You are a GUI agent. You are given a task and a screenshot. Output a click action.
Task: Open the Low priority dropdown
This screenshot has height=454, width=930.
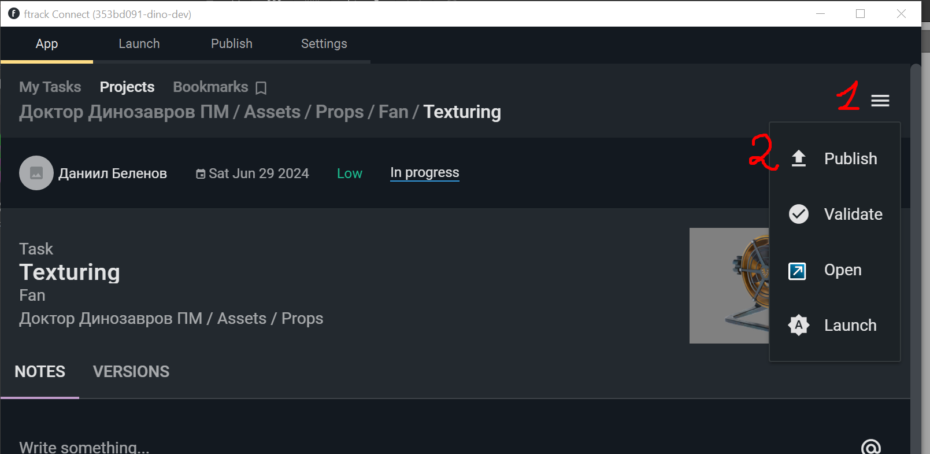pos(350,174)
